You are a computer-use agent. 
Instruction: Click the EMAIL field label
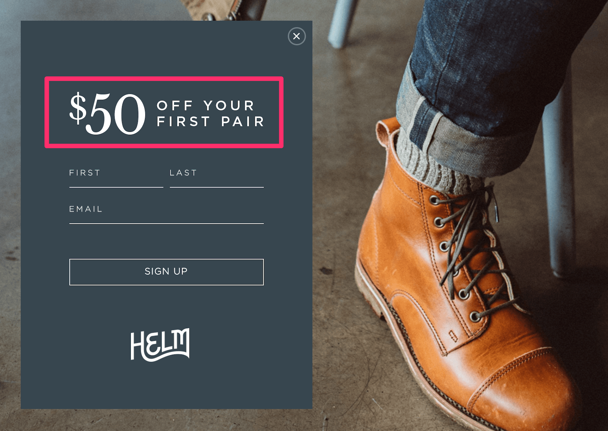pos(86,209)
